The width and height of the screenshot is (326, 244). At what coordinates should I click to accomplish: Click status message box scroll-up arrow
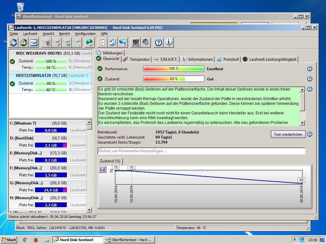(x=302, y=89)
